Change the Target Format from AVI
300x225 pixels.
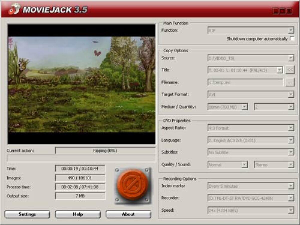[x=291, y=94]
